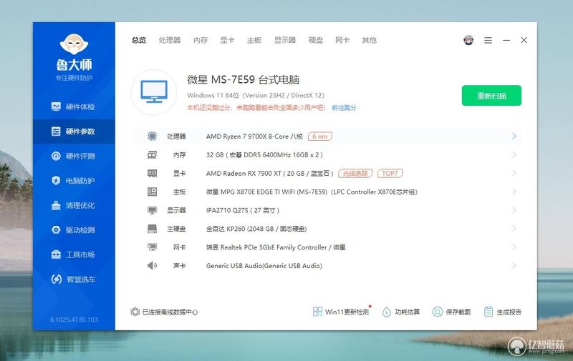Click the 网卡 network card icon

coord(152,247)
